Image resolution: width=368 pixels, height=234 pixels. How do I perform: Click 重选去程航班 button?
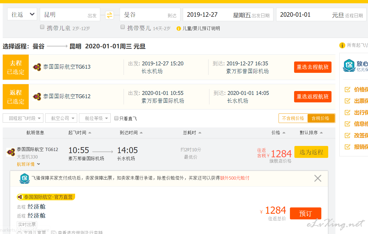point(313,67)
